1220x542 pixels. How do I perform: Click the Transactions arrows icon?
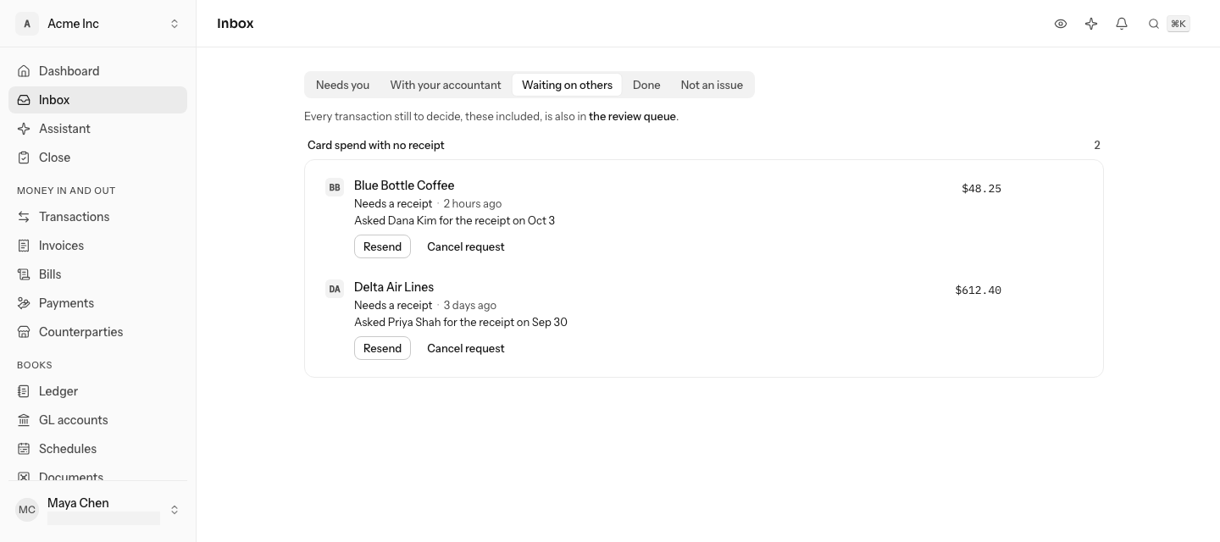[24, 217]
